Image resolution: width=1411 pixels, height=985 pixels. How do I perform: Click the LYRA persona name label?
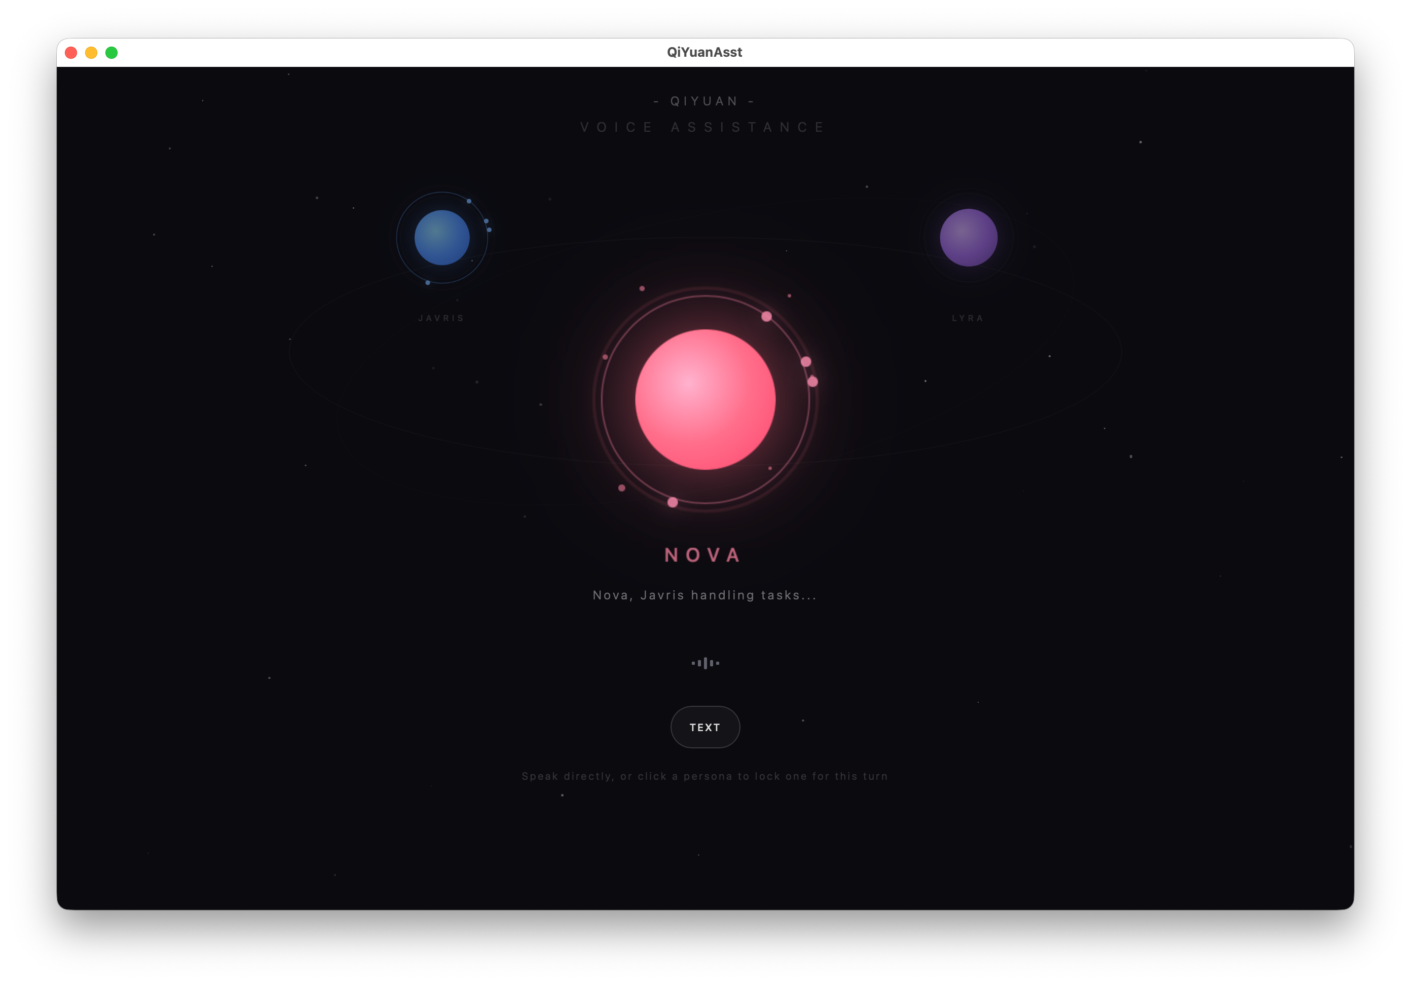click(968, 318)
